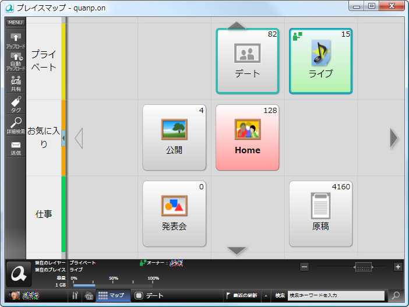Click the 1 GB capacity text
409x307 pixels.
pos(61,285)
